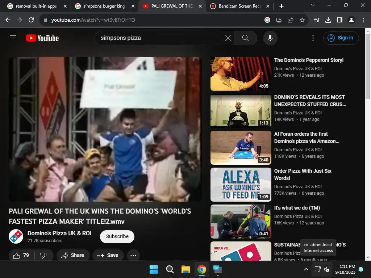Install app icon in the address bar
371x278 pixels.
[279, 20]
